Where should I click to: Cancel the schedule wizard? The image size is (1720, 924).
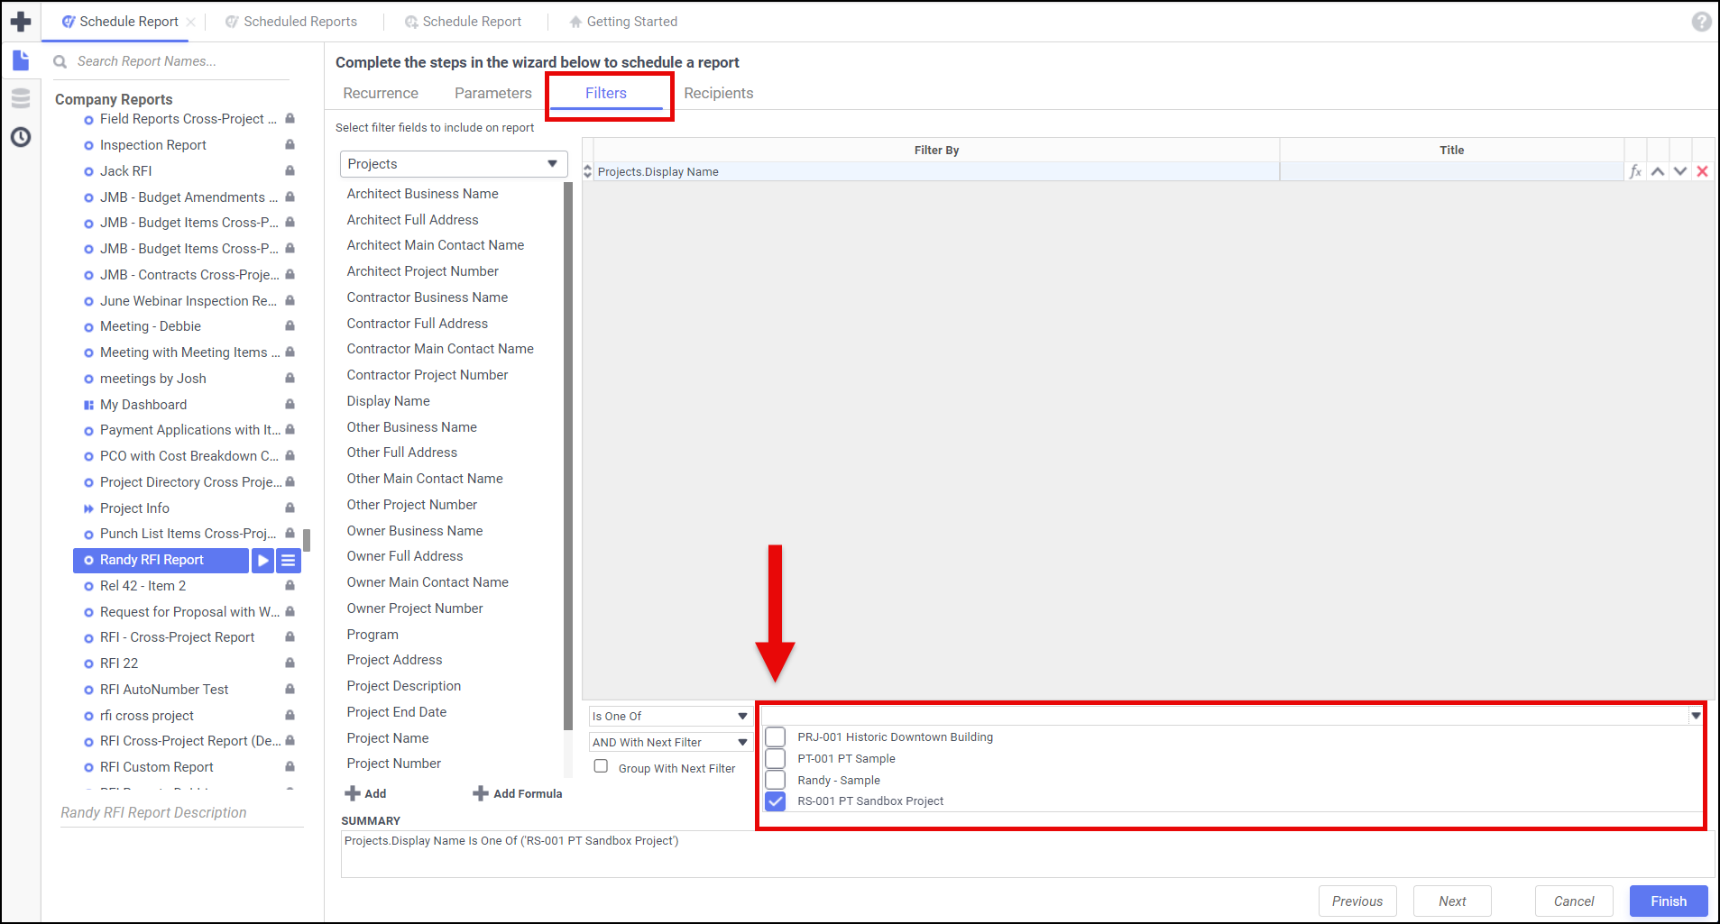tap(1574, 901)
